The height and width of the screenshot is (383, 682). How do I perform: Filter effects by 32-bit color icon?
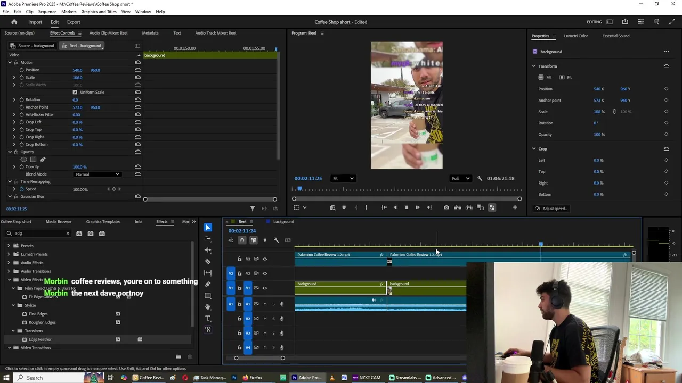pos(91,234)
